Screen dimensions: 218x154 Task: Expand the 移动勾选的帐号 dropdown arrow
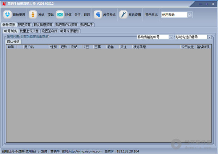tap(210, 37)
